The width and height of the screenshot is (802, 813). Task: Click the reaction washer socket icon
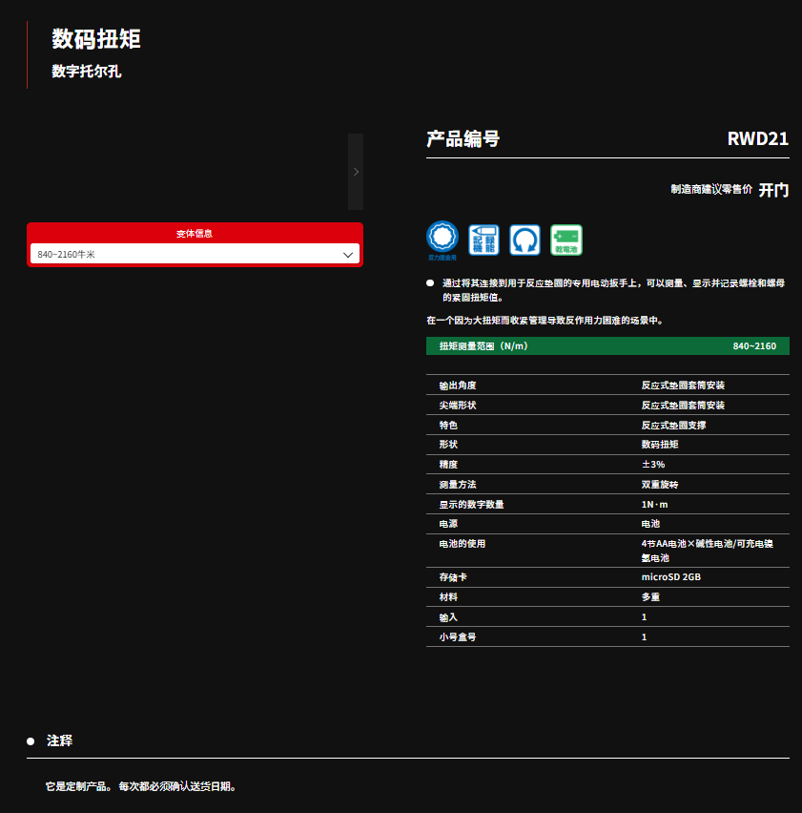[x=442, y=239]
